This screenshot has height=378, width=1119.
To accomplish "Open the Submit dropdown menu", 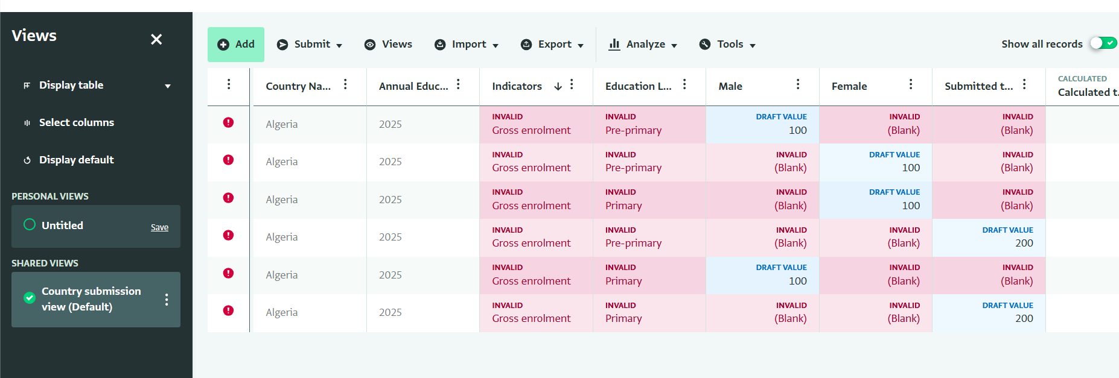I will tap(310, 45).
